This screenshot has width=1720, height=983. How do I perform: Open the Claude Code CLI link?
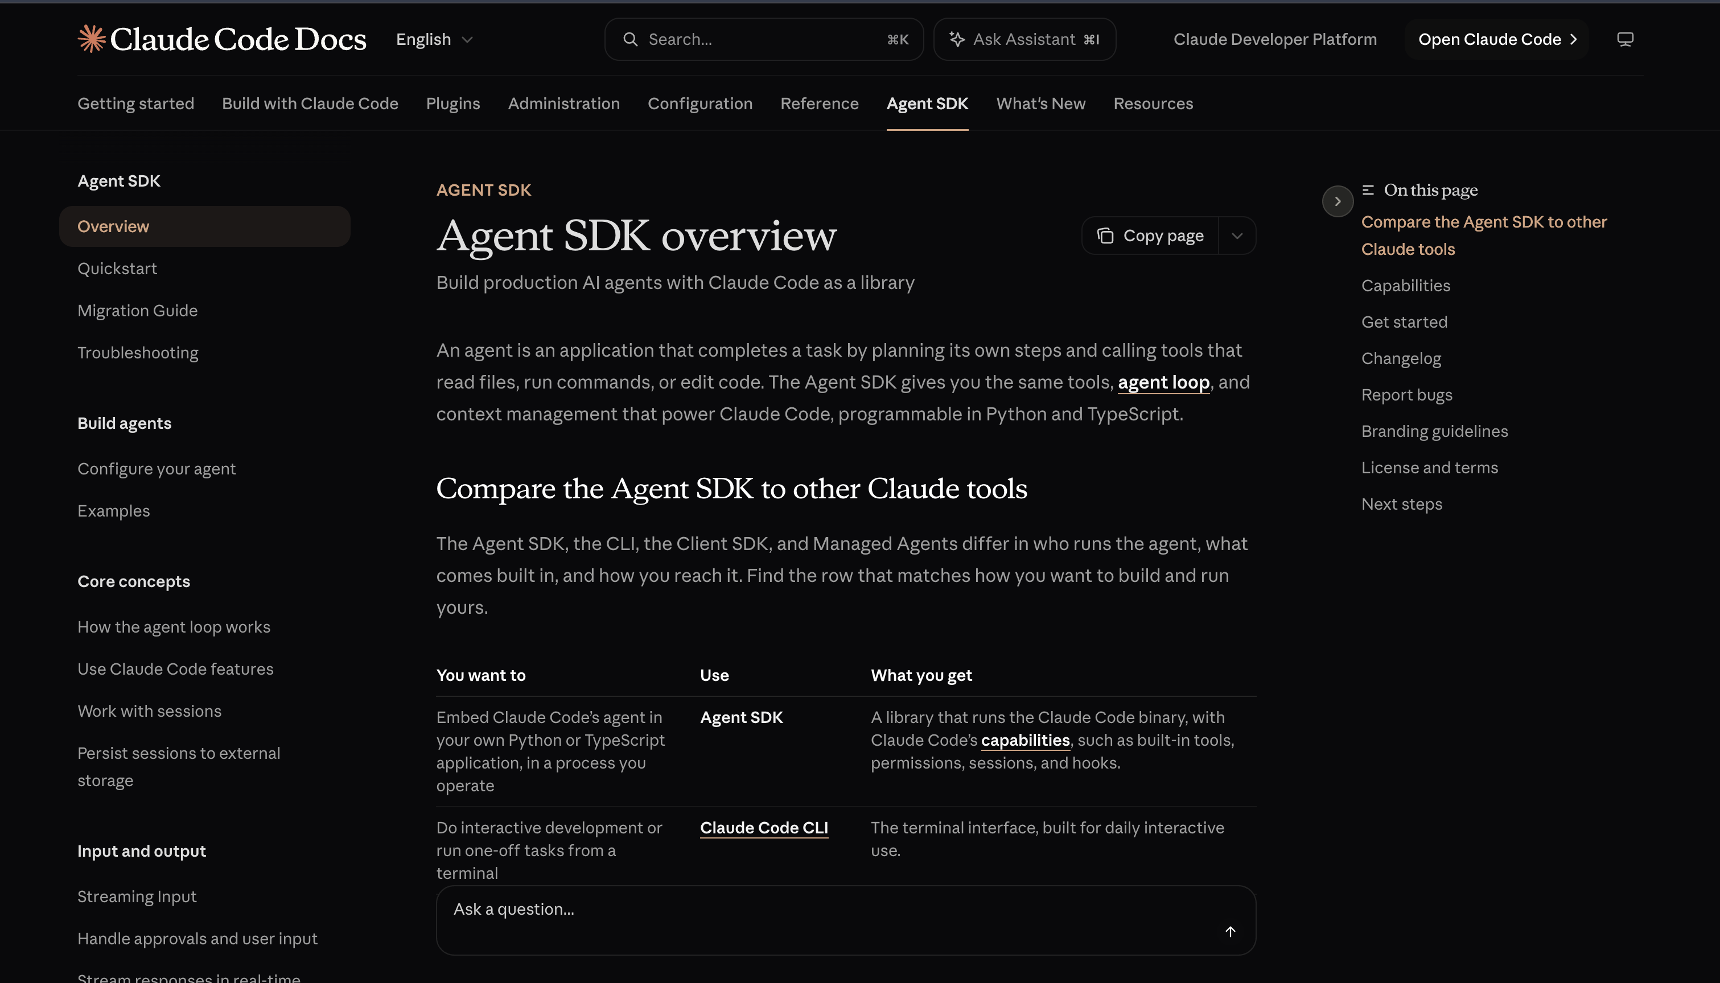pyautogui.click(x=764, y=828)
